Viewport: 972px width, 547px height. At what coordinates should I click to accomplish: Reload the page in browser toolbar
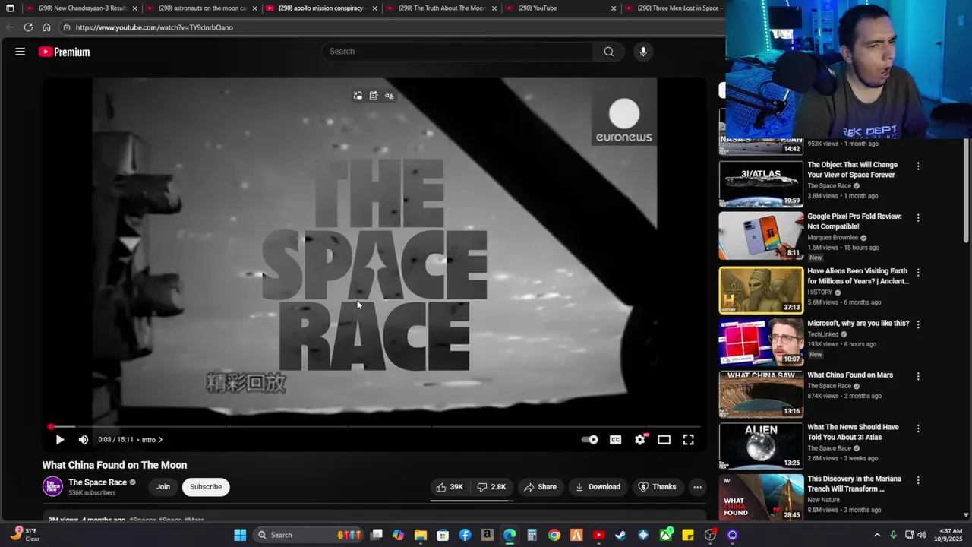[x=28, y=27]
